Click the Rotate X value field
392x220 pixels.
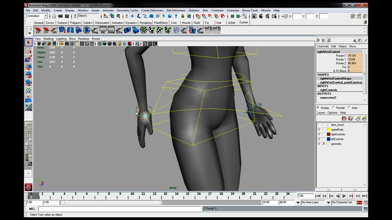coord(355,56)
